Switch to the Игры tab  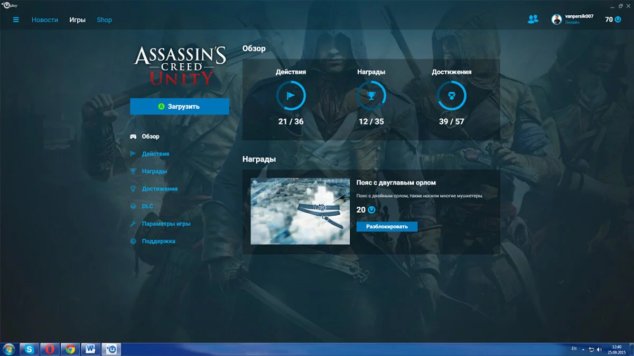point(78,20)
